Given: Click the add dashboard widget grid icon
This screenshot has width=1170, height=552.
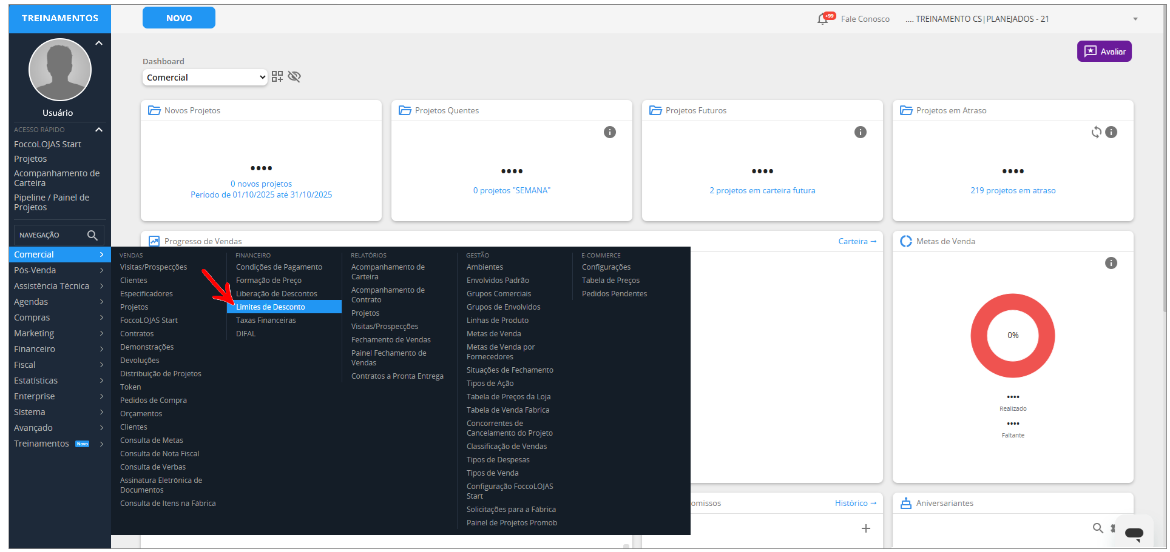Looking at the screenshot, I should (x=277, y=76).
